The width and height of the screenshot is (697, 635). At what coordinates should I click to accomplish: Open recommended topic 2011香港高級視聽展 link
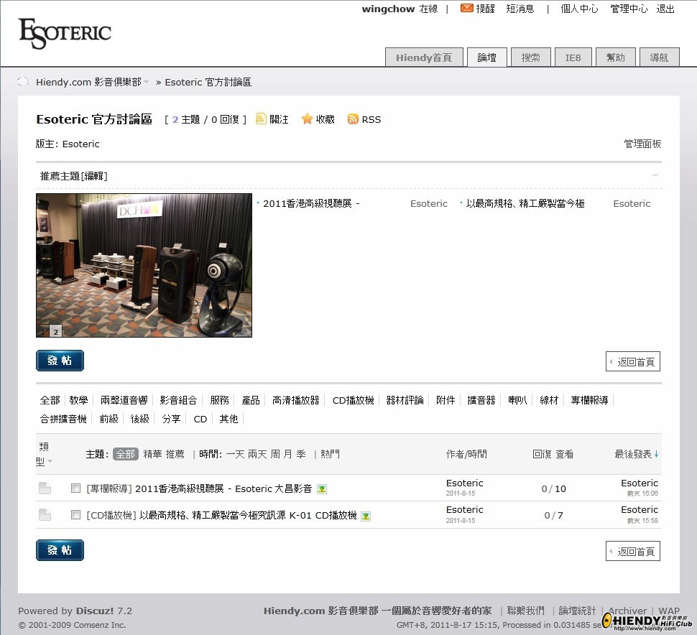coord(311,203)
